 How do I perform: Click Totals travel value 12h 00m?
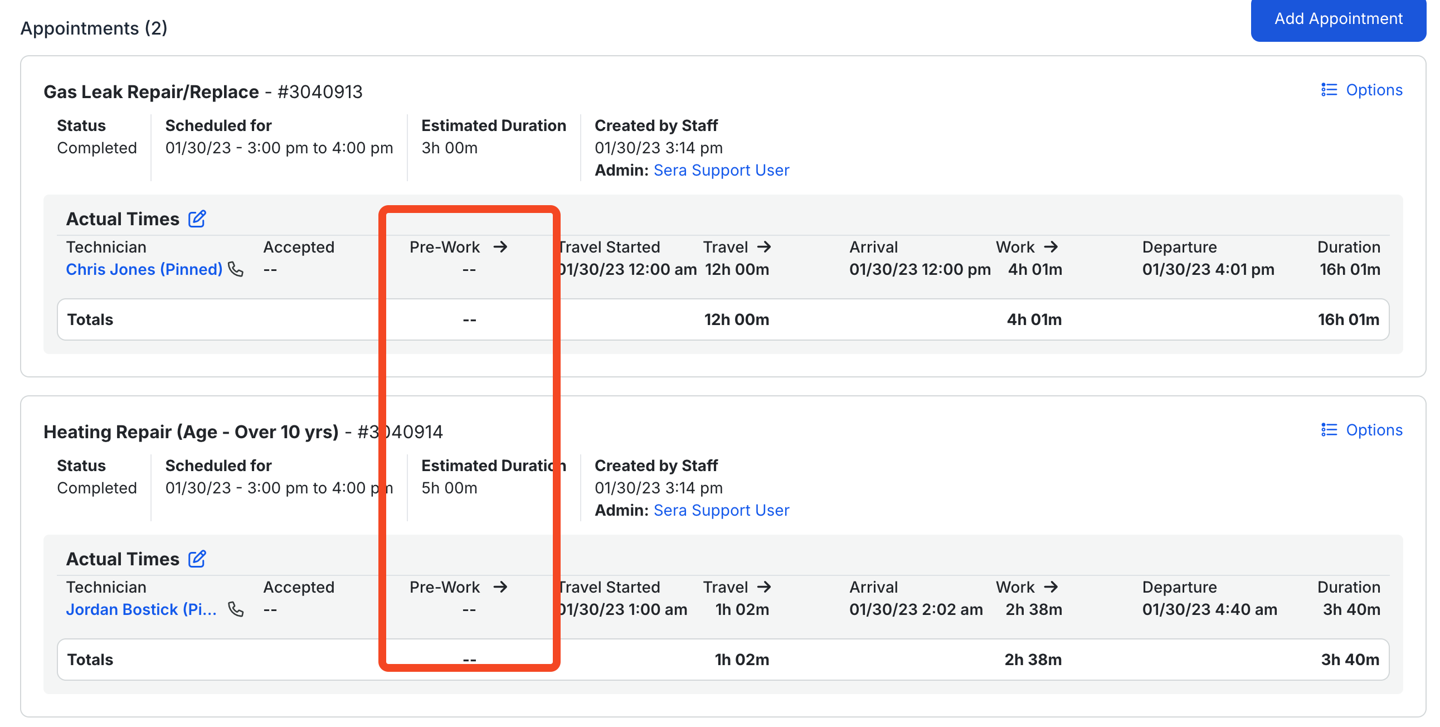[x=736, y=320]
